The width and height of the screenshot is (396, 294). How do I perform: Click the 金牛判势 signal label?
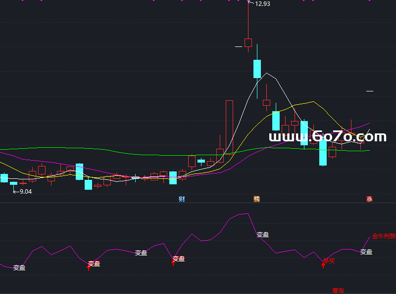pyautogui.click(x=384, y=237)
